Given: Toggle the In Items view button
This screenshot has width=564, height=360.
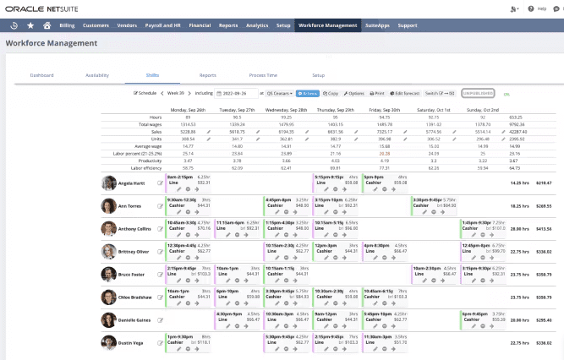Looking at the screenshot, I should point(308,93).
